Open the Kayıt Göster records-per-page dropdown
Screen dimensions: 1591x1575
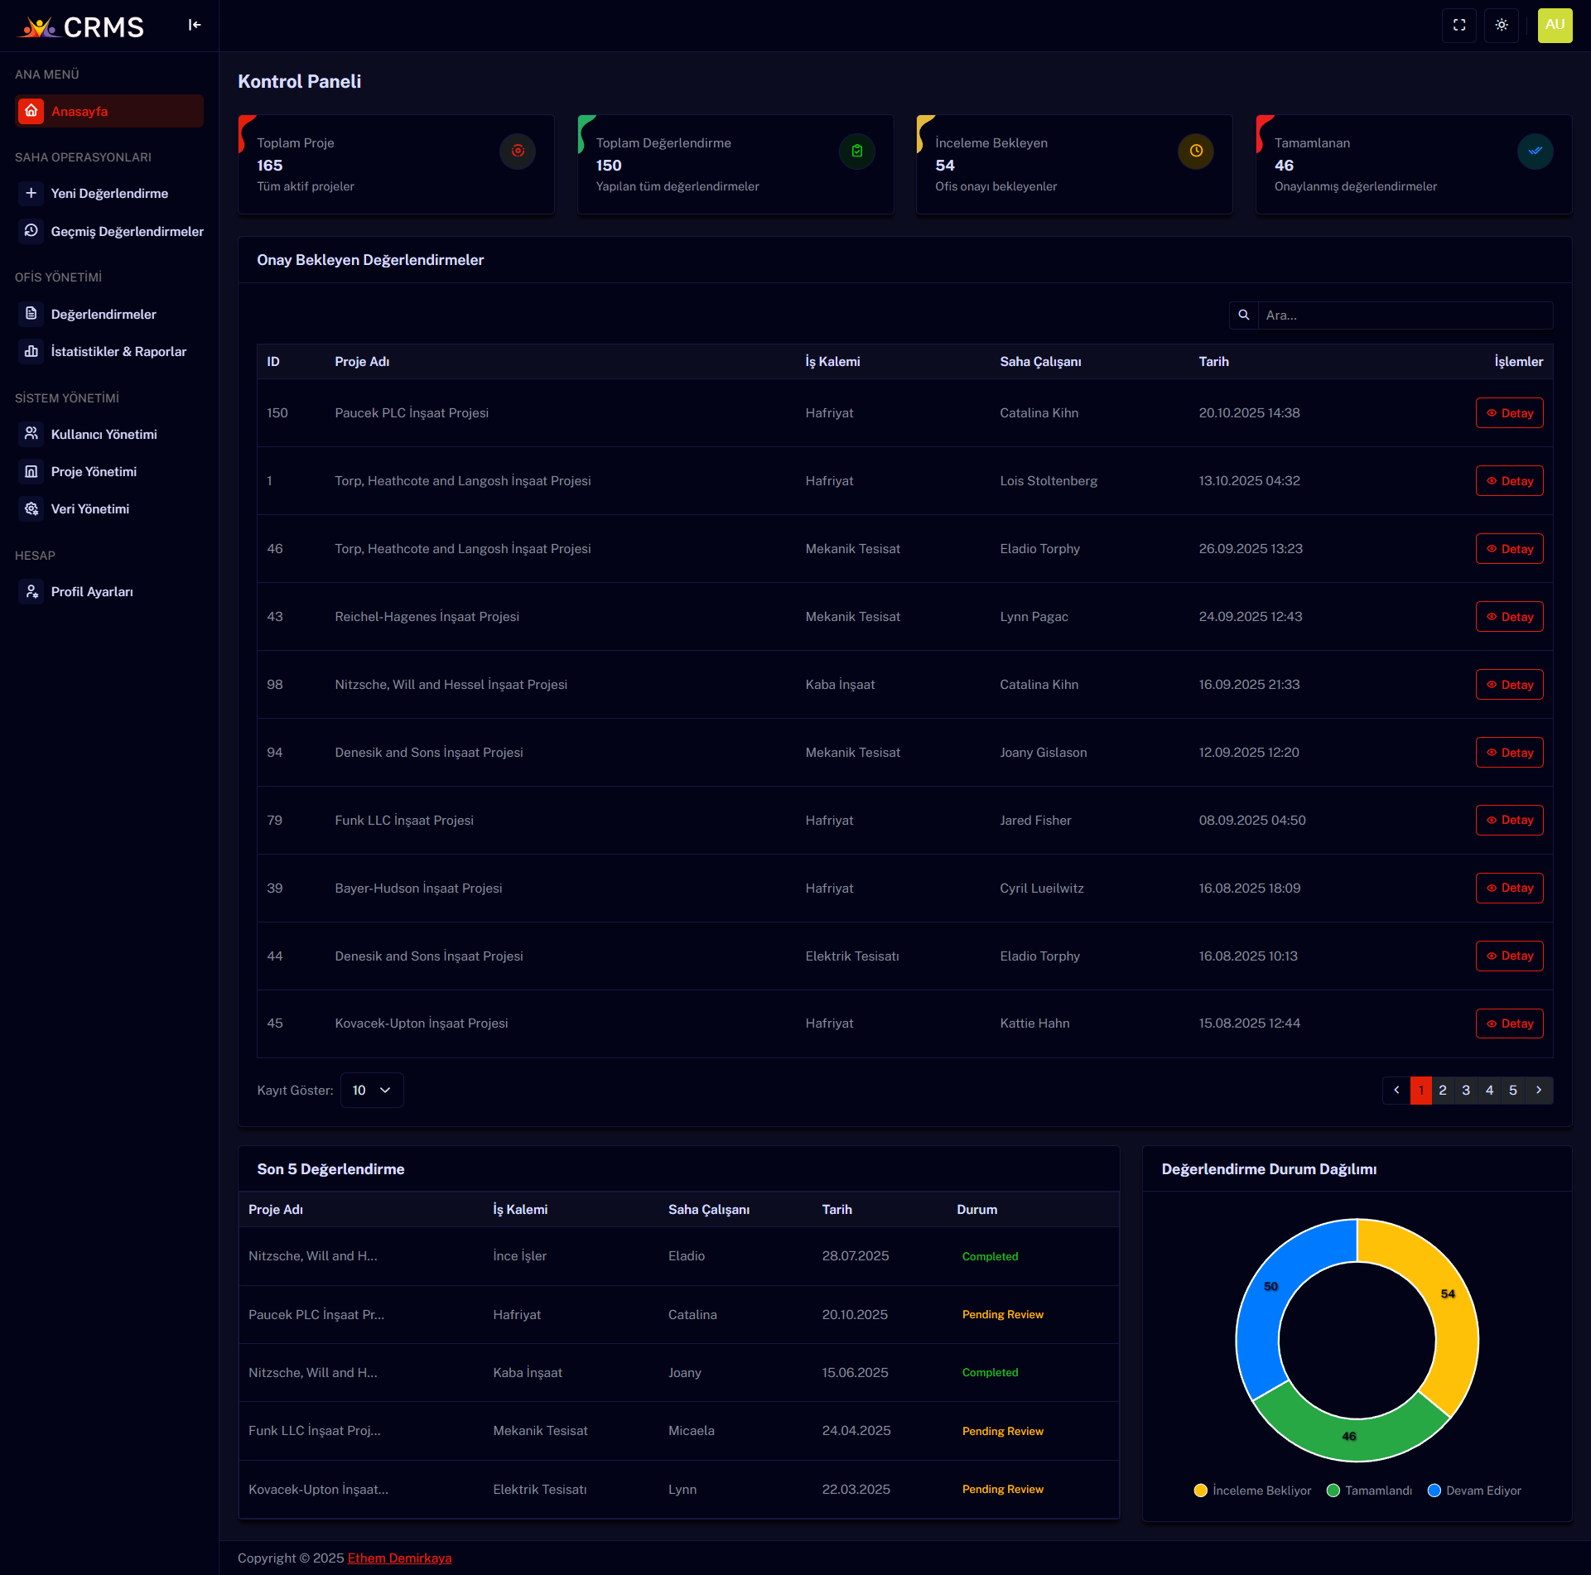(x=371, y=1090)
